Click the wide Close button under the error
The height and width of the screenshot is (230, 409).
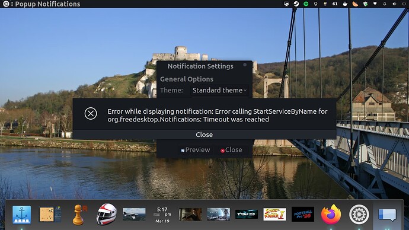(x=204, y=135)
